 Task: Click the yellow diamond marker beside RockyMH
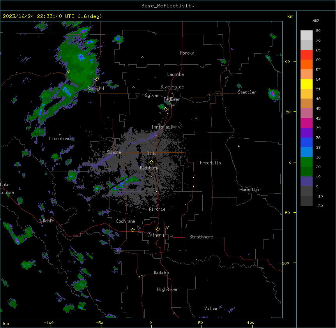pos(97,79)
